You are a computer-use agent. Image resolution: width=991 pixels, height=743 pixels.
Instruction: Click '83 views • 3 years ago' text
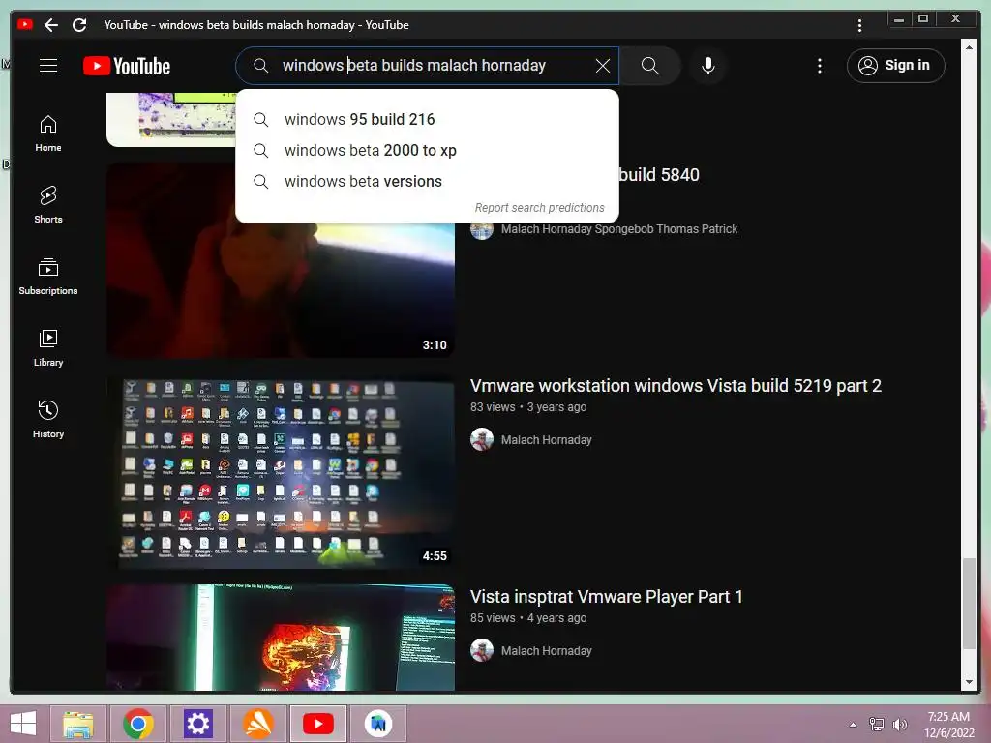point(527,407)
